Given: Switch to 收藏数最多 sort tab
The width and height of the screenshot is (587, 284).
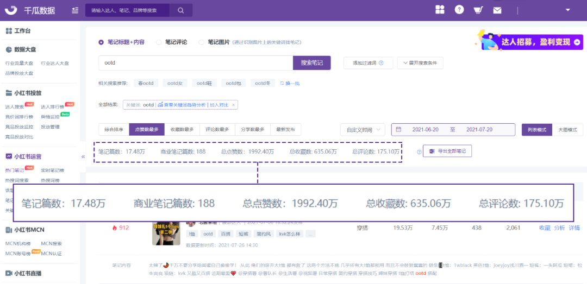Looking at the screenshot, I should 182,130.
